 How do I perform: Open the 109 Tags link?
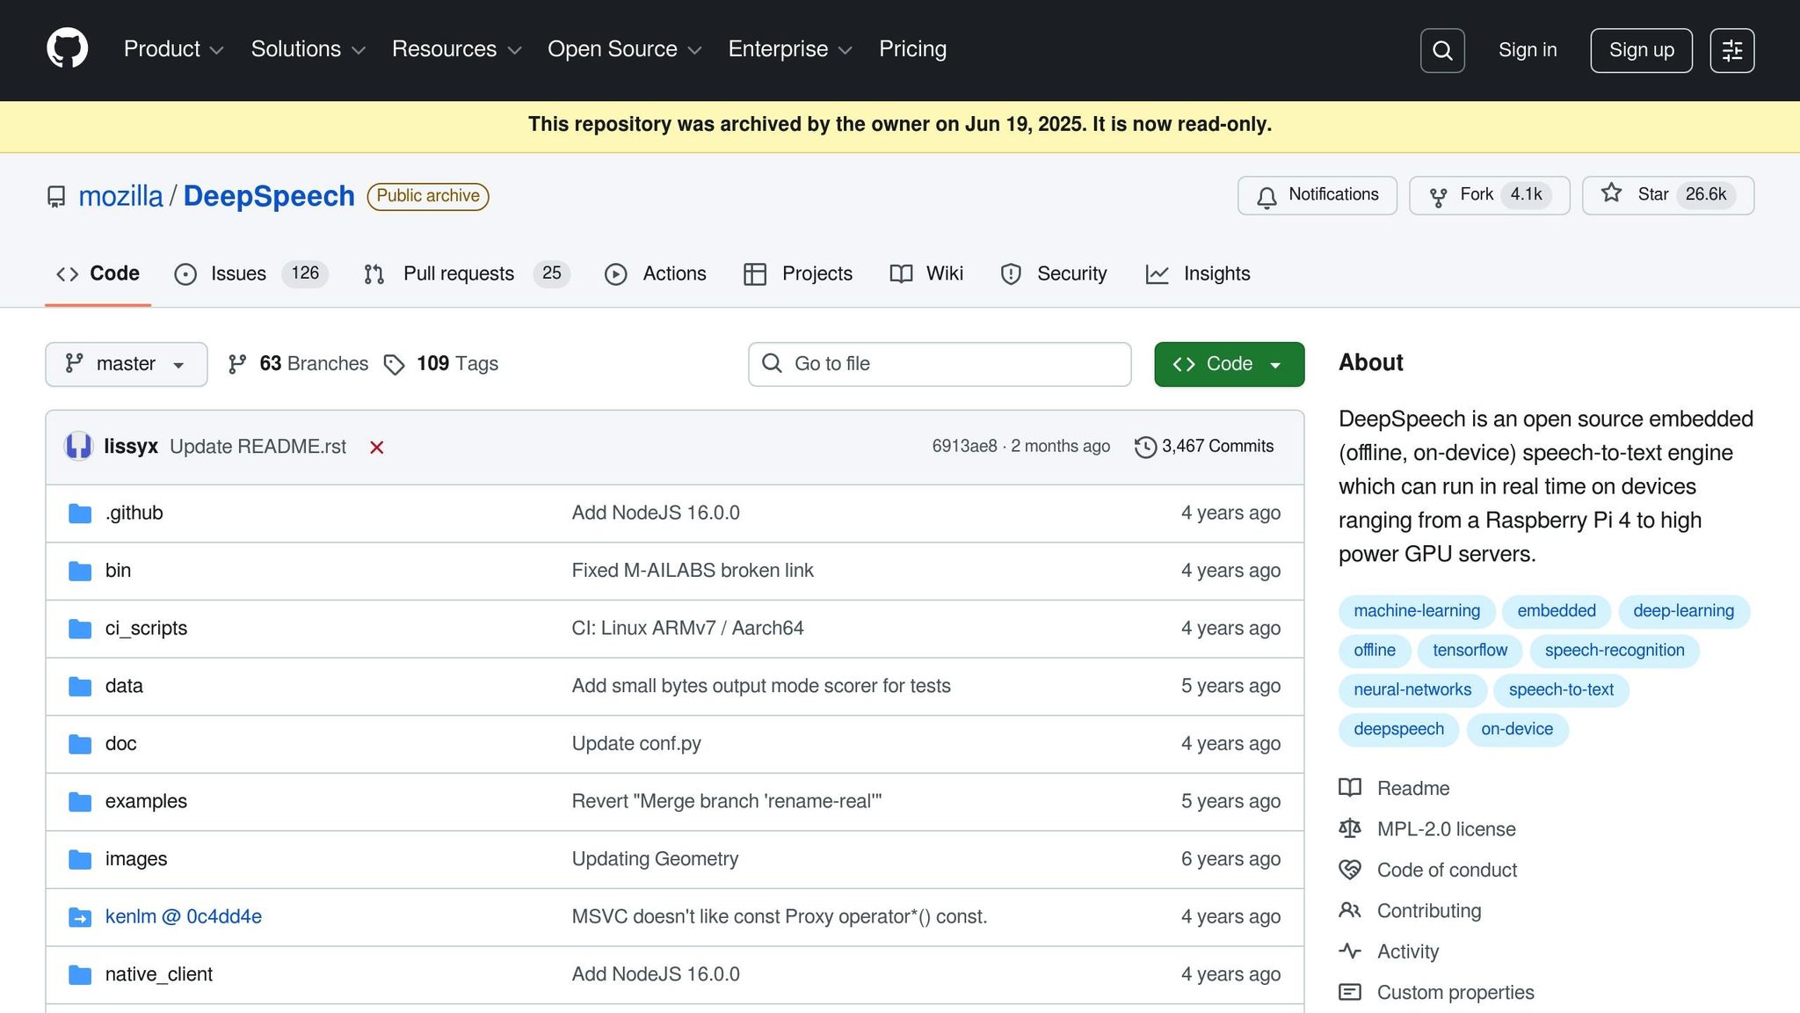tap(441, 364)
